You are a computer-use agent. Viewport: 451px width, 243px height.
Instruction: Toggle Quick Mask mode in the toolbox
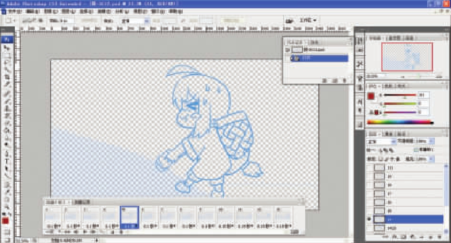7,232
